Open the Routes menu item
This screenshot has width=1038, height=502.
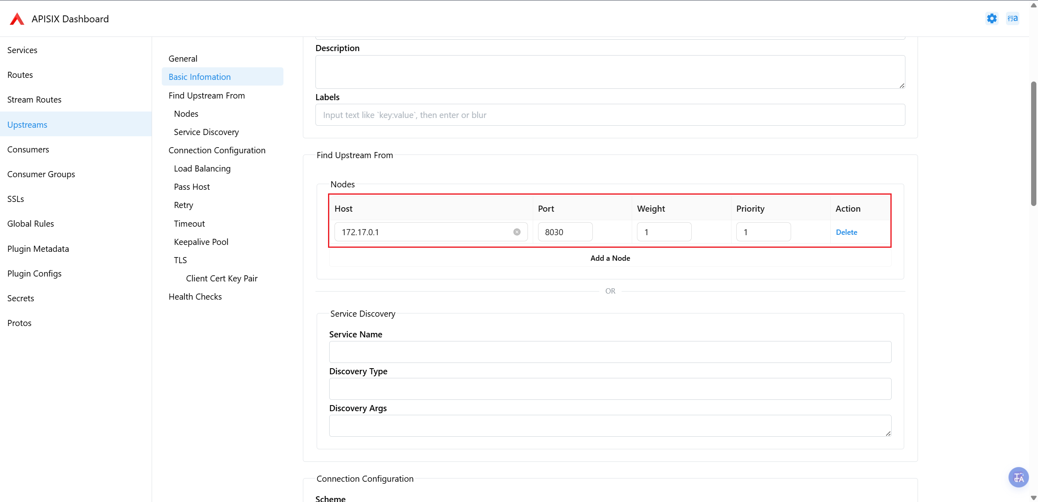click(20, 75)
